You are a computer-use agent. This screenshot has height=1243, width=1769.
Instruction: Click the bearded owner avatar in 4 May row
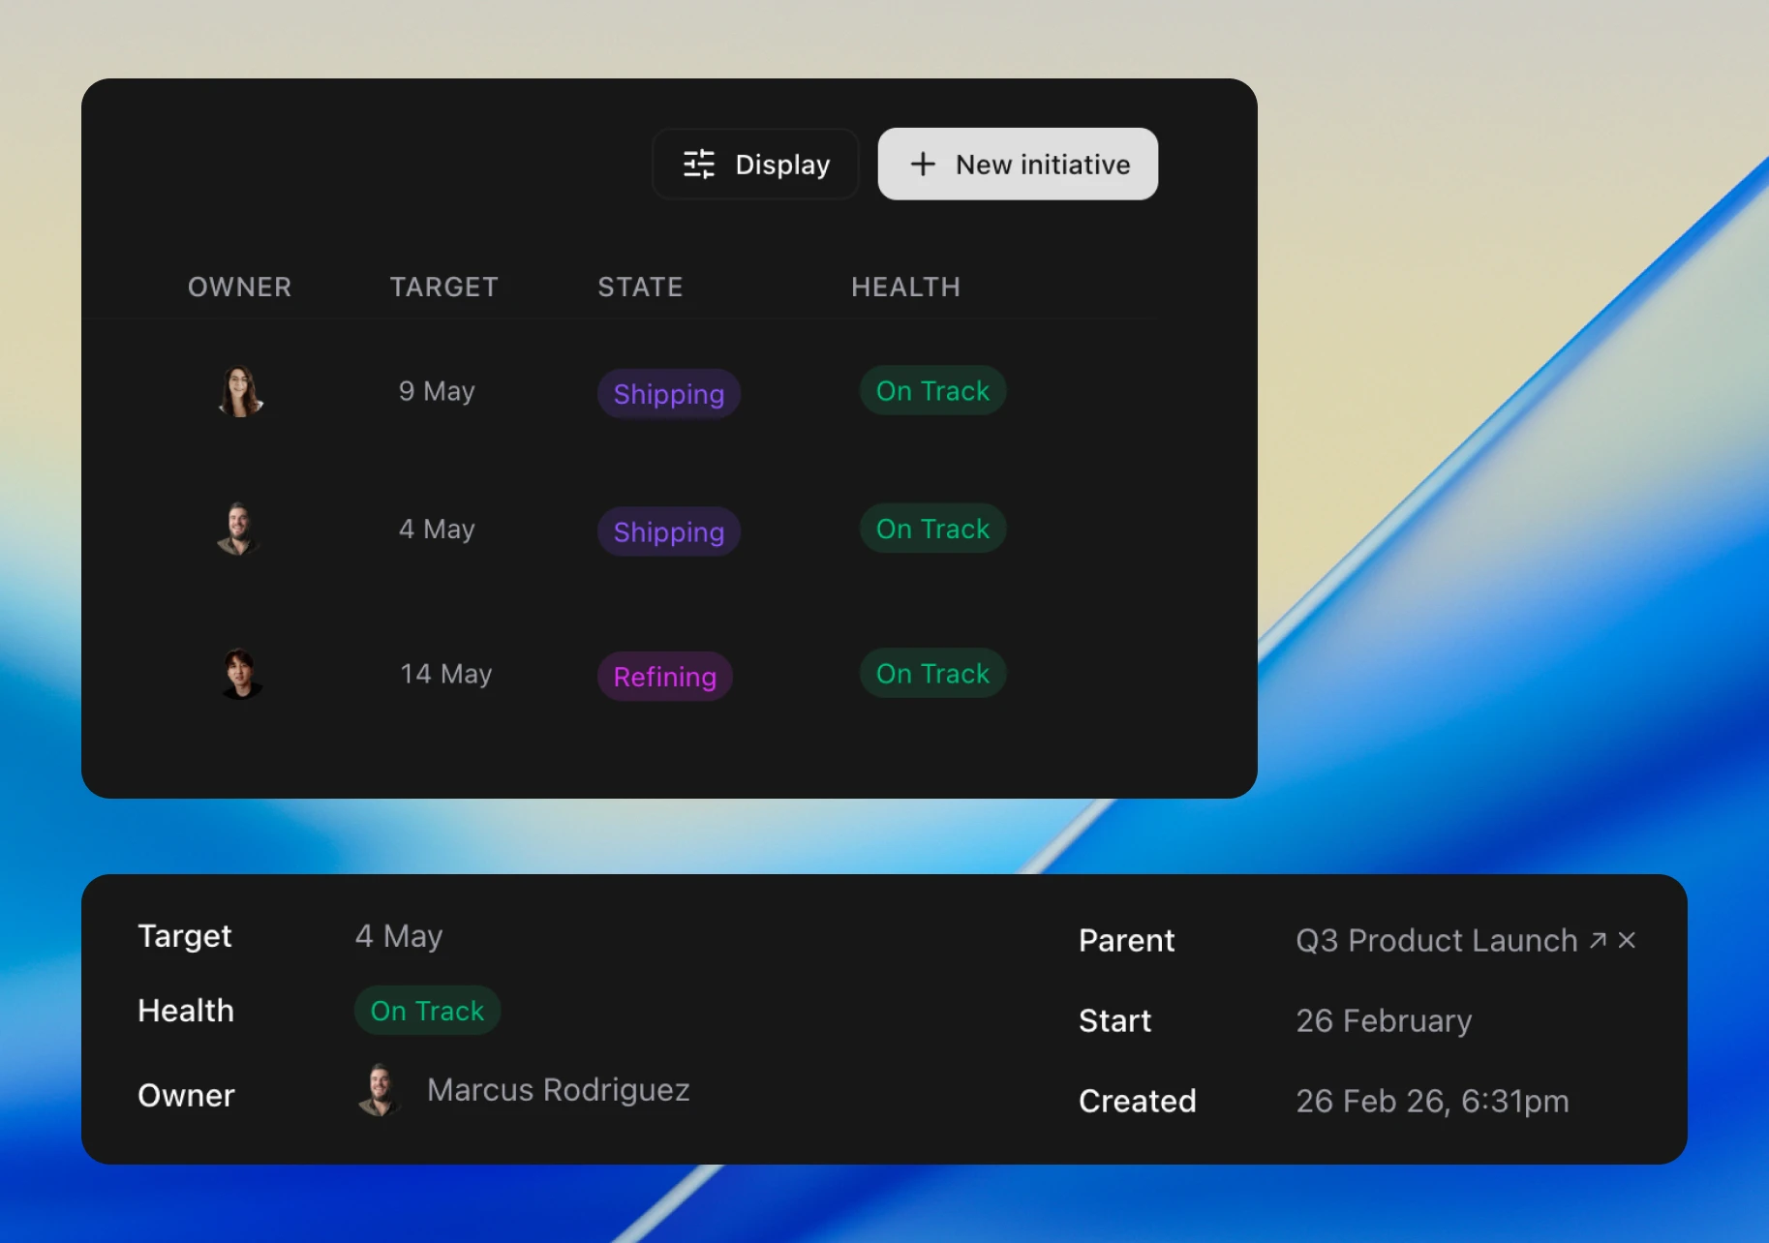pyautogui.click(x=238, y=529)
